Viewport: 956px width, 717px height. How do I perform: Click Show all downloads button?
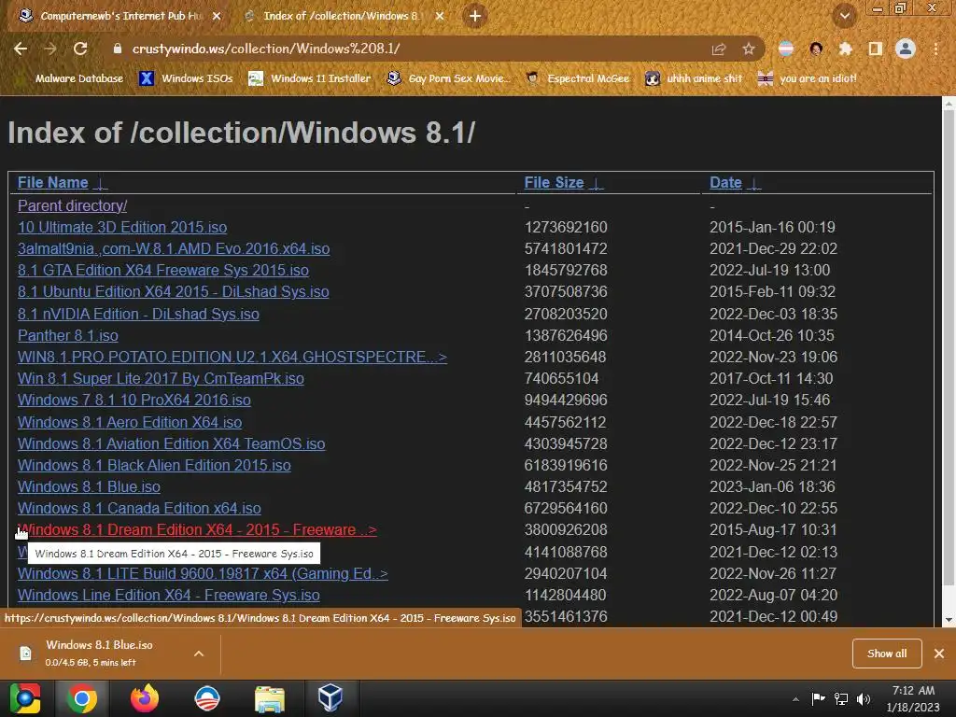pyautogui.click(x=887, y=654)
